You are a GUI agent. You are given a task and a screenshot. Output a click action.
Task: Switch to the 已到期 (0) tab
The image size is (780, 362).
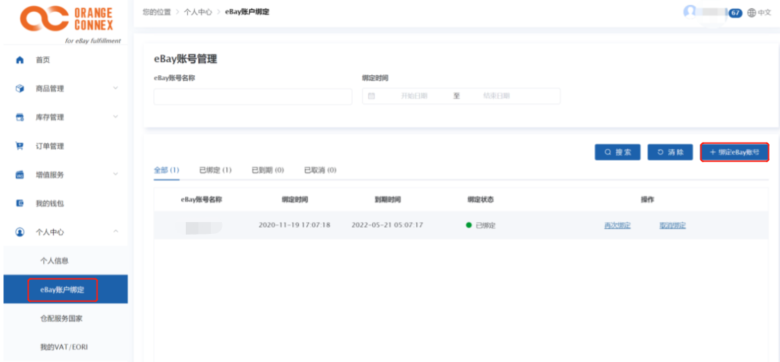tap(268, 170)
